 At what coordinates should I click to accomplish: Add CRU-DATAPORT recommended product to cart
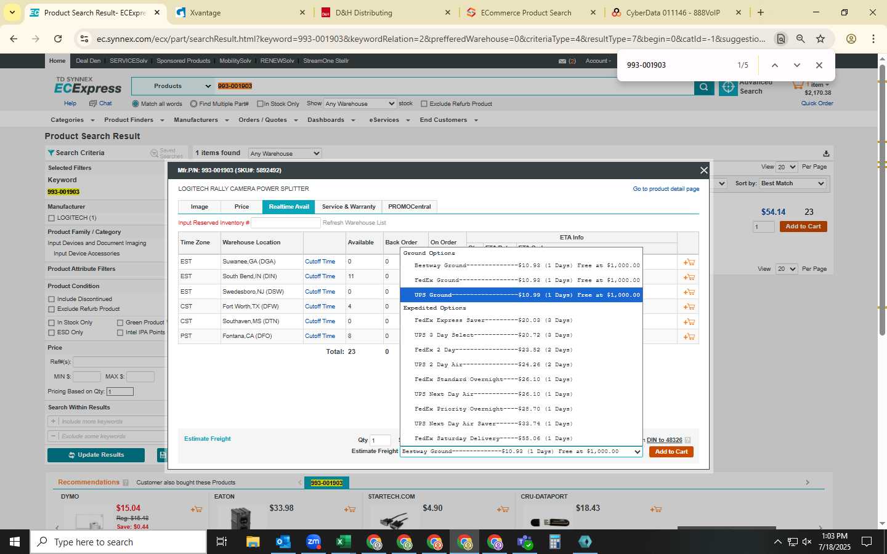(x=656, y=509)
